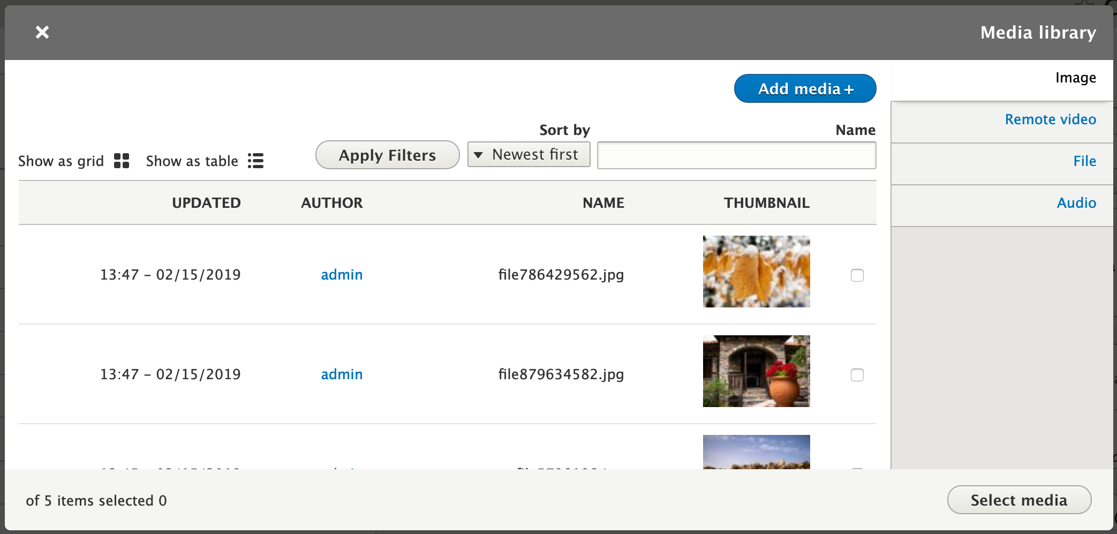
Task: Switch to grid view icon
Action: [x=122, y=161]
